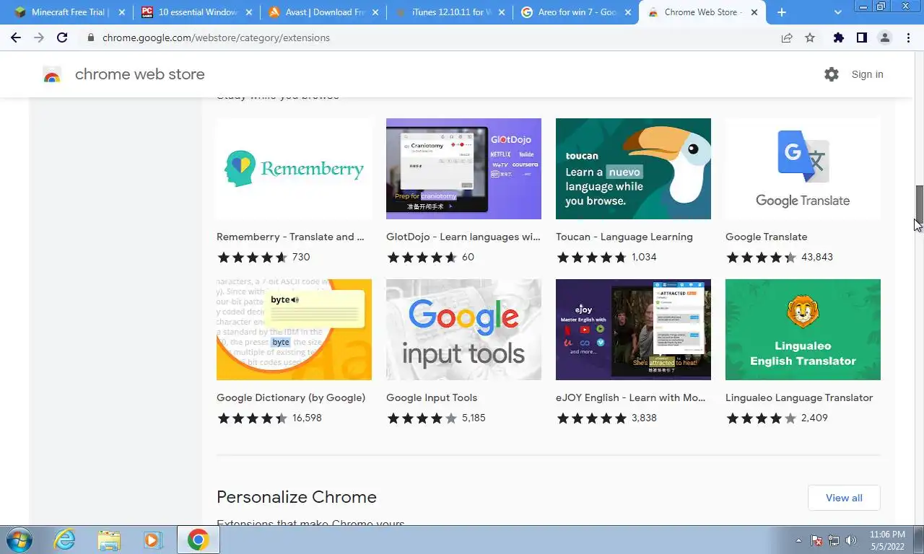Show hidden system tray icons

[x=798, y=540]
